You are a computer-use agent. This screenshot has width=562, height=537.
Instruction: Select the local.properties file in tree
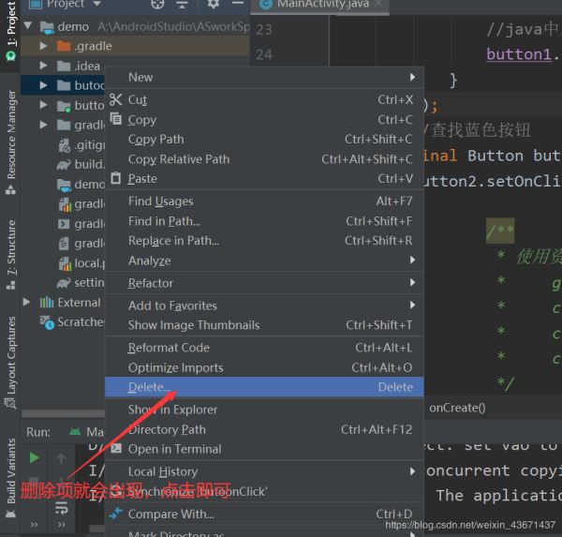tap(81, 263)
